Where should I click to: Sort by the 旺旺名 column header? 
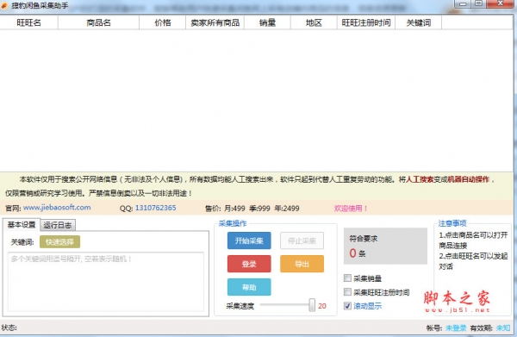coord(29,22)
